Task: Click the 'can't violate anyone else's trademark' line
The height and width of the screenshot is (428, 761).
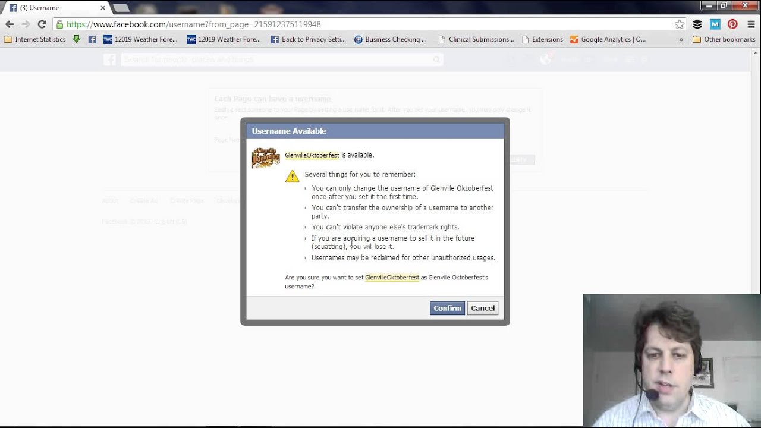Action: [x=385, y=227]
